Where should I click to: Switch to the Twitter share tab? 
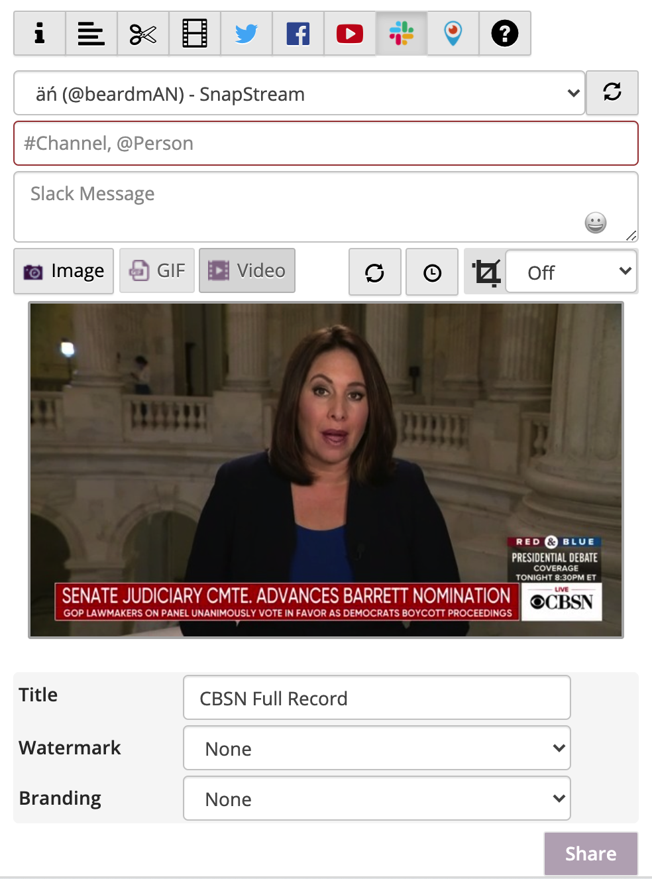(246, 33)
